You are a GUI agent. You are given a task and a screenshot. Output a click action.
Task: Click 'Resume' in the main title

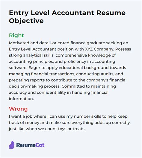click(111, 13)
